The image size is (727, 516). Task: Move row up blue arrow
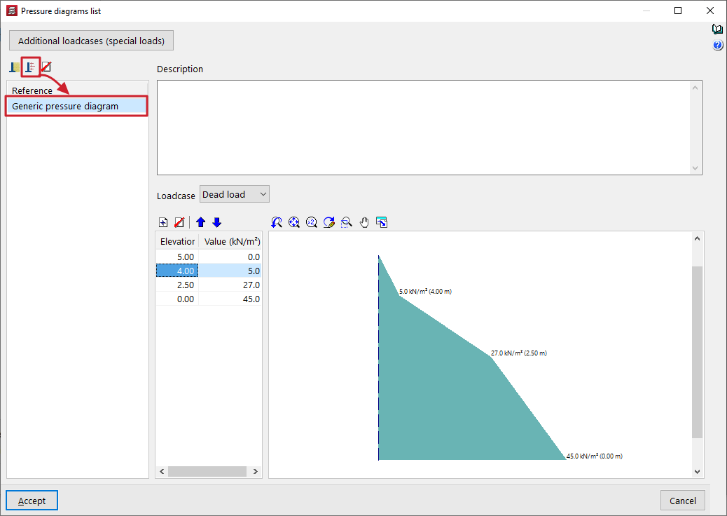(x=201, y=223)
